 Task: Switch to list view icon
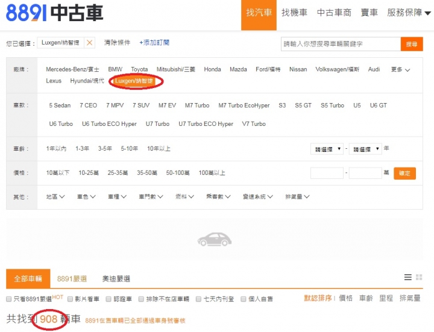(407, 277)
